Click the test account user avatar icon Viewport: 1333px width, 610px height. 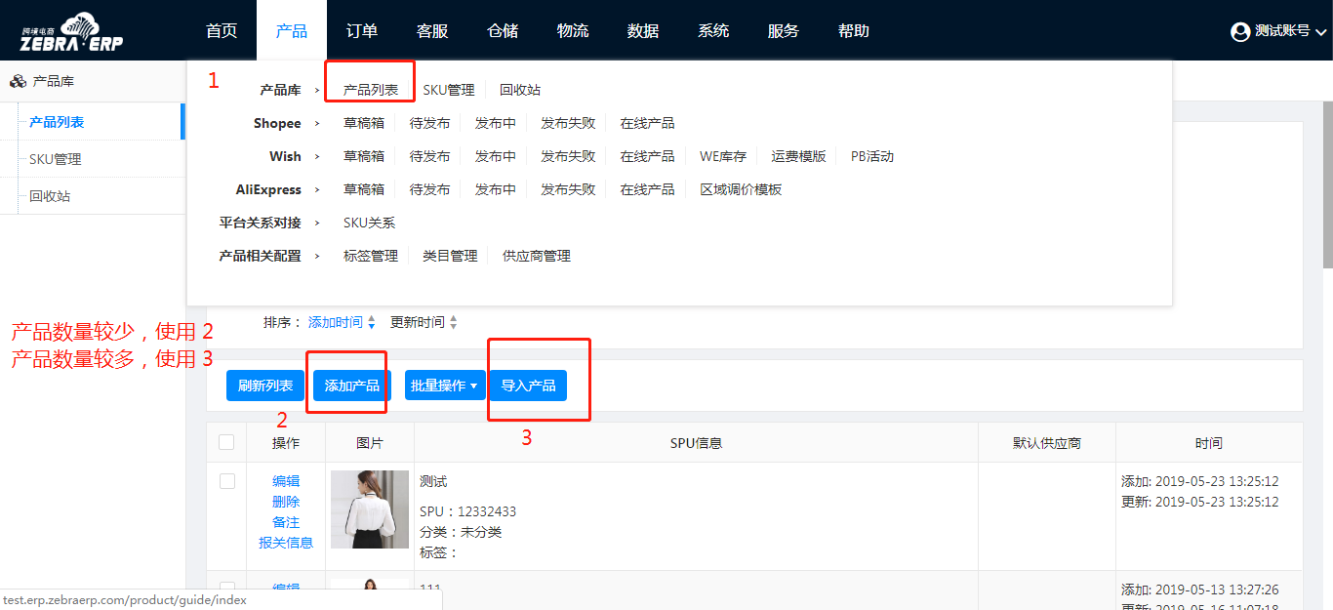coord(1240,32)
